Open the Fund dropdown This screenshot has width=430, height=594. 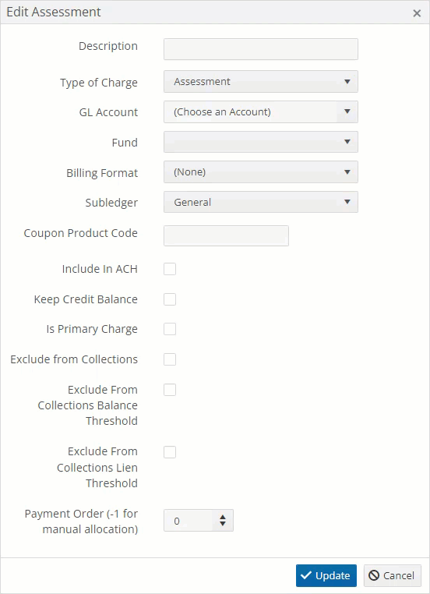(x=261, y=142)
